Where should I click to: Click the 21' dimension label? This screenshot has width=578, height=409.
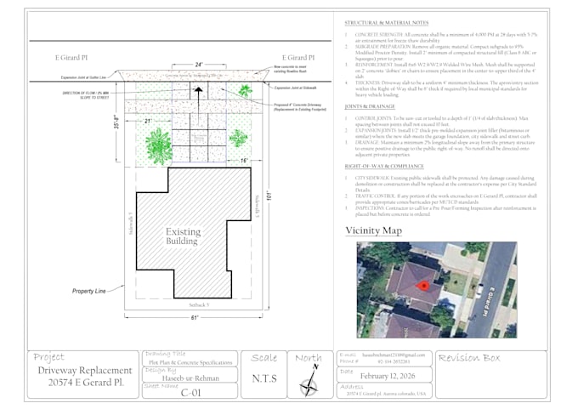(148, 121)
